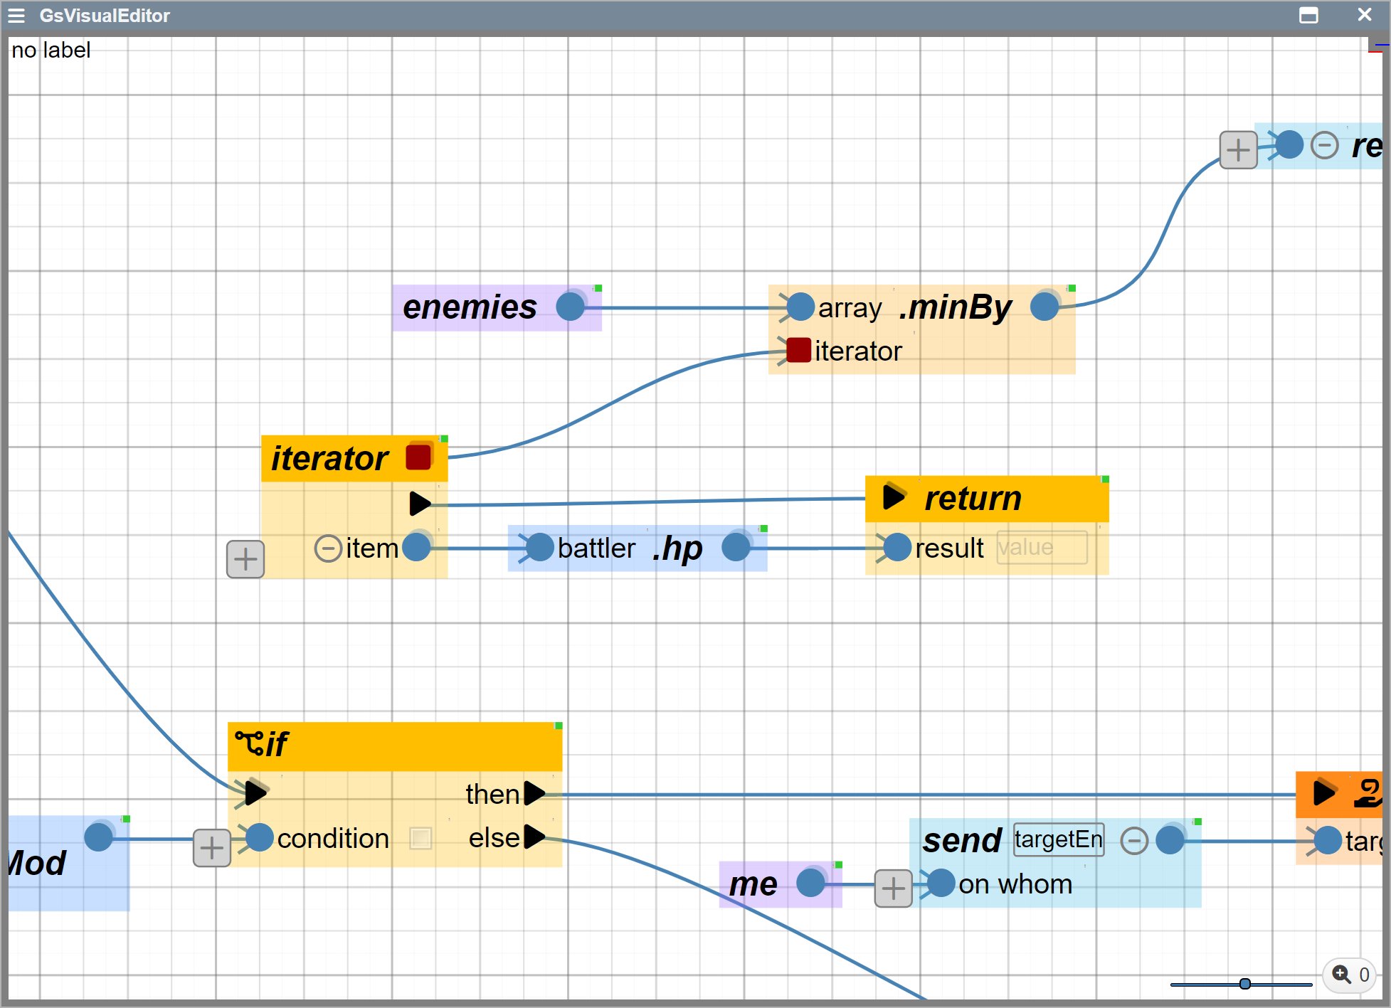
Task: Click the result value input field
Action: pyautogui.click(x=1042, y=548)
